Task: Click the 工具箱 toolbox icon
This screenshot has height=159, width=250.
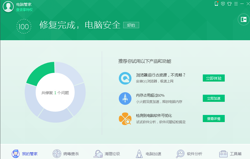Action: pos(223,154)
